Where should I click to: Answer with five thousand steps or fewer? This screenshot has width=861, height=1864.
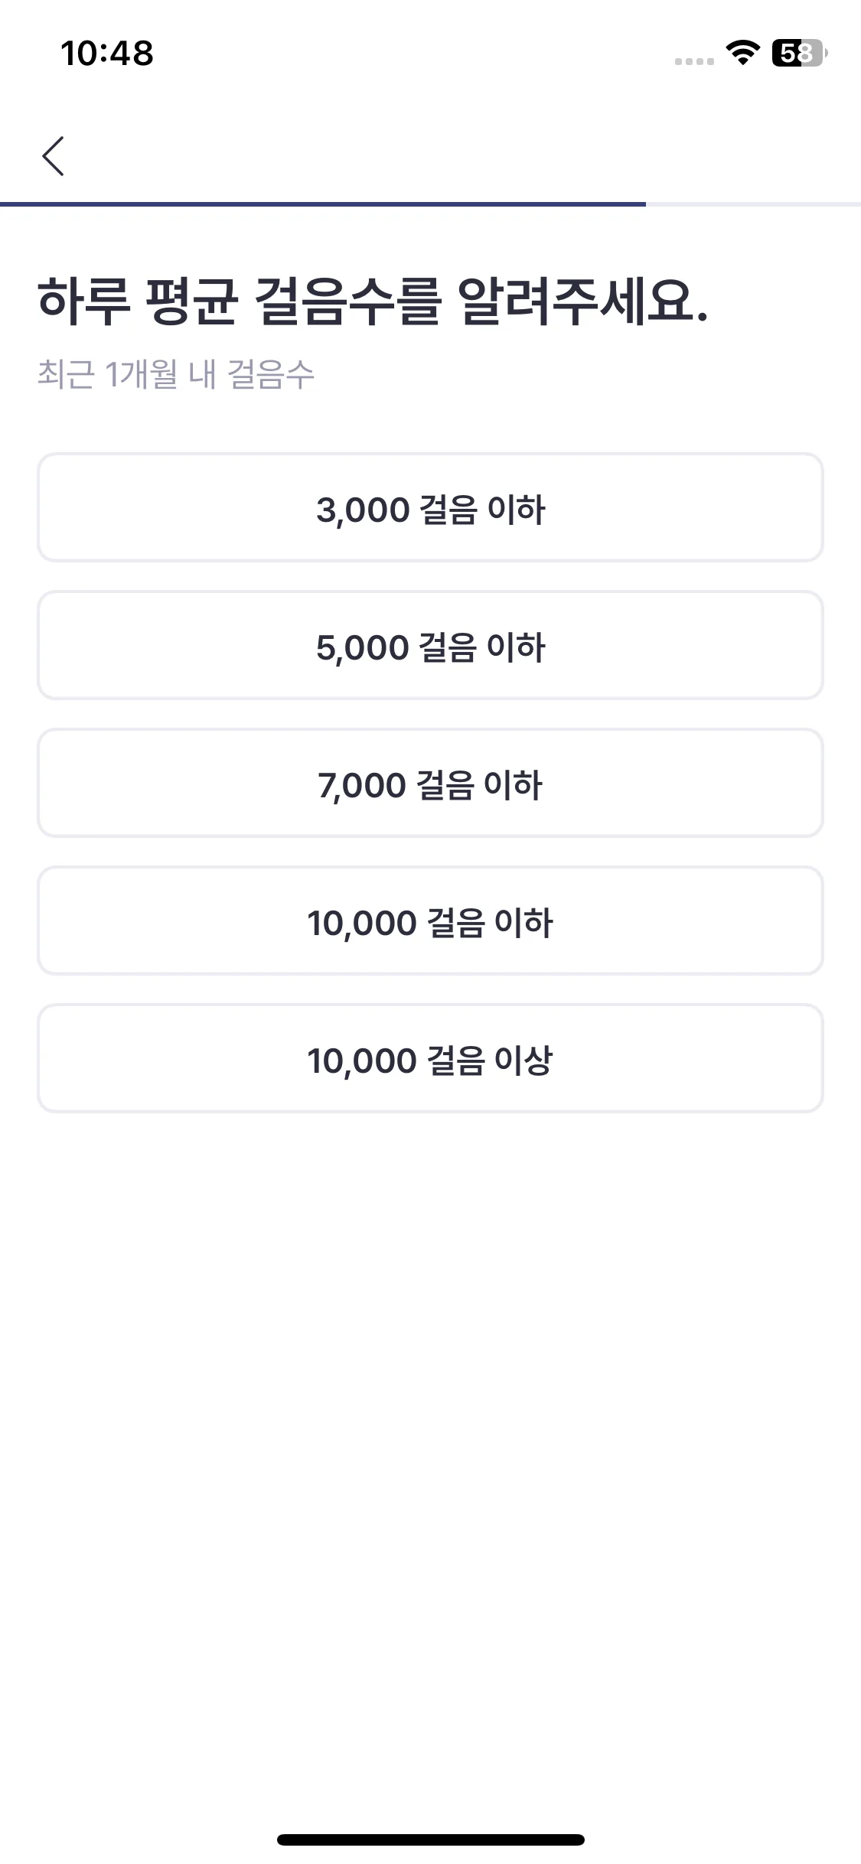430,645
